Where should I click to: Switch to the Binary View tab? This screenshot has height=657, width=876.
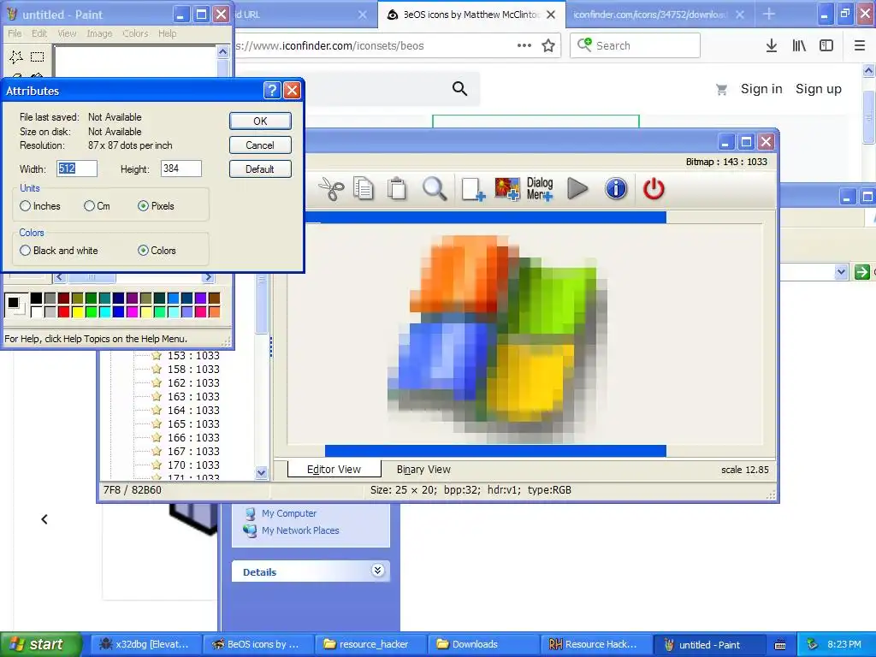[x=423, y=470]
